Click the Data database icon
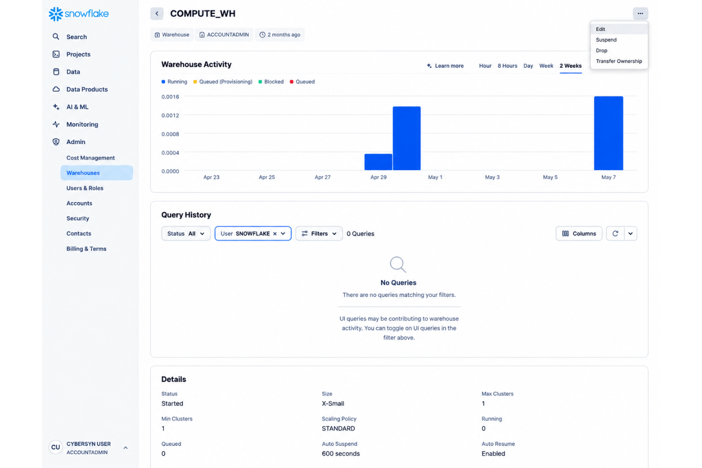702x468 pixels. pyautogui.click(x=56, y=72)
